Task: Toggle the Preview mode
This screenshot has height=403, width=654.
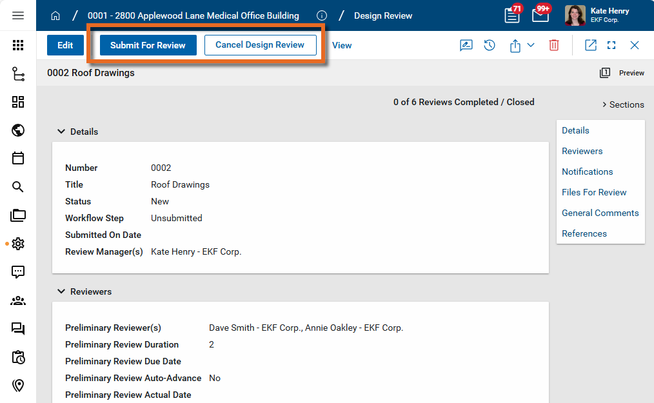Action: (622, 73)
